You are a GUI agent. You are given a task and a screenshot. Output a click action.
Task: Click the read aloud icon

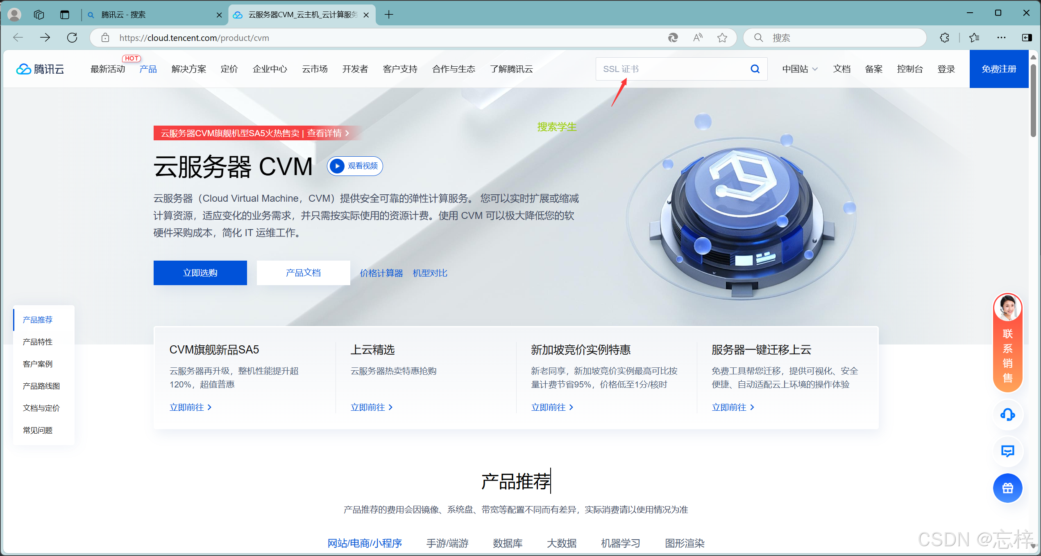[698, 38]
